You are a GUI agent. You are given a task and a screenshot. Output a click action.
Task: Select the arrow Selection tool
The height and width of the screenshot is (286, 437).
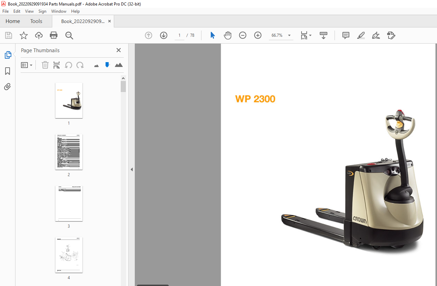pyautogui.click(x=212, y=35)
